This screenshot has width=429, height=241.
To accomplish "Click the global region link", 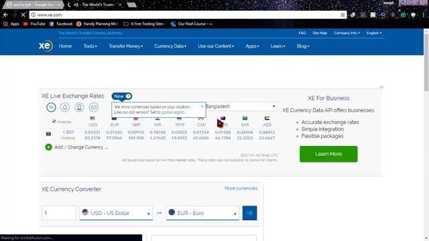I will [x=173, y=112].
